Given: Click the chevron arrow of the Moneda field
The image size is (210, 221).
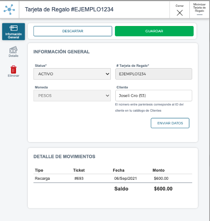Looking at the screenshot, I should tap(107, 95).
